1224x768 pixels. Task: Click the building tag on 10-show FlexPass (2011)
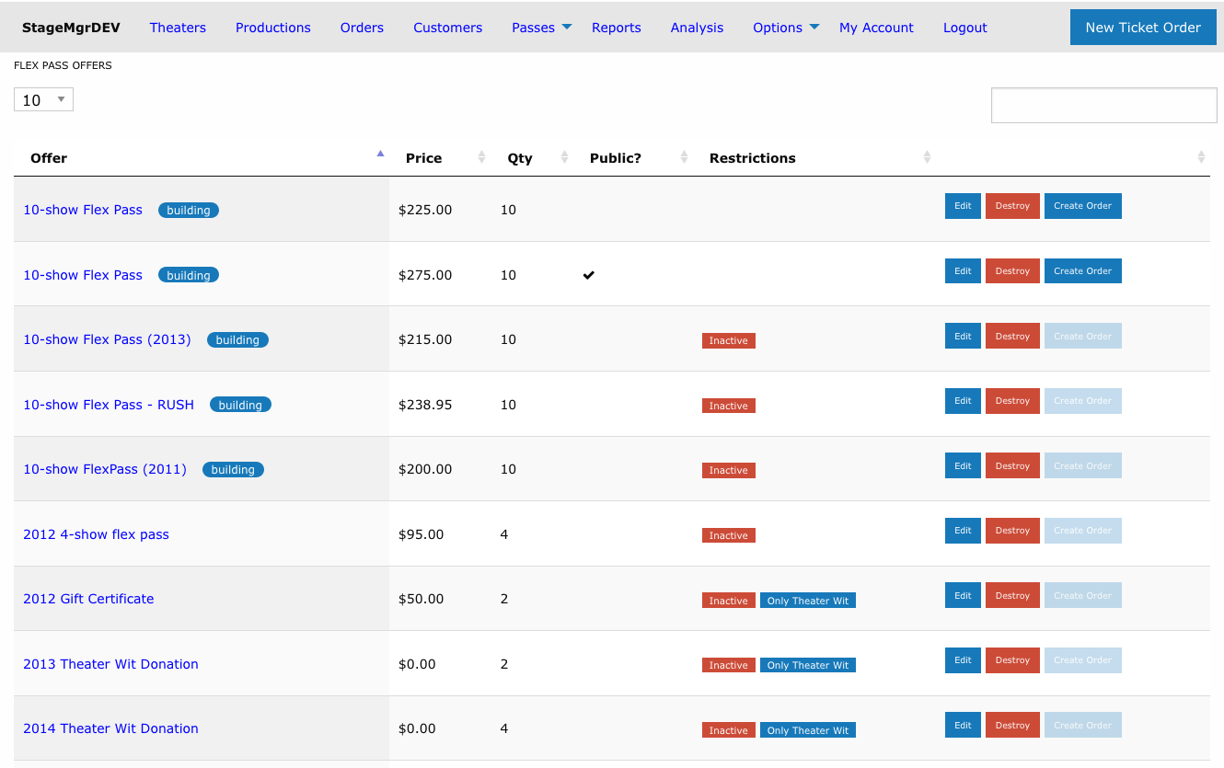[x=233, y=470]
